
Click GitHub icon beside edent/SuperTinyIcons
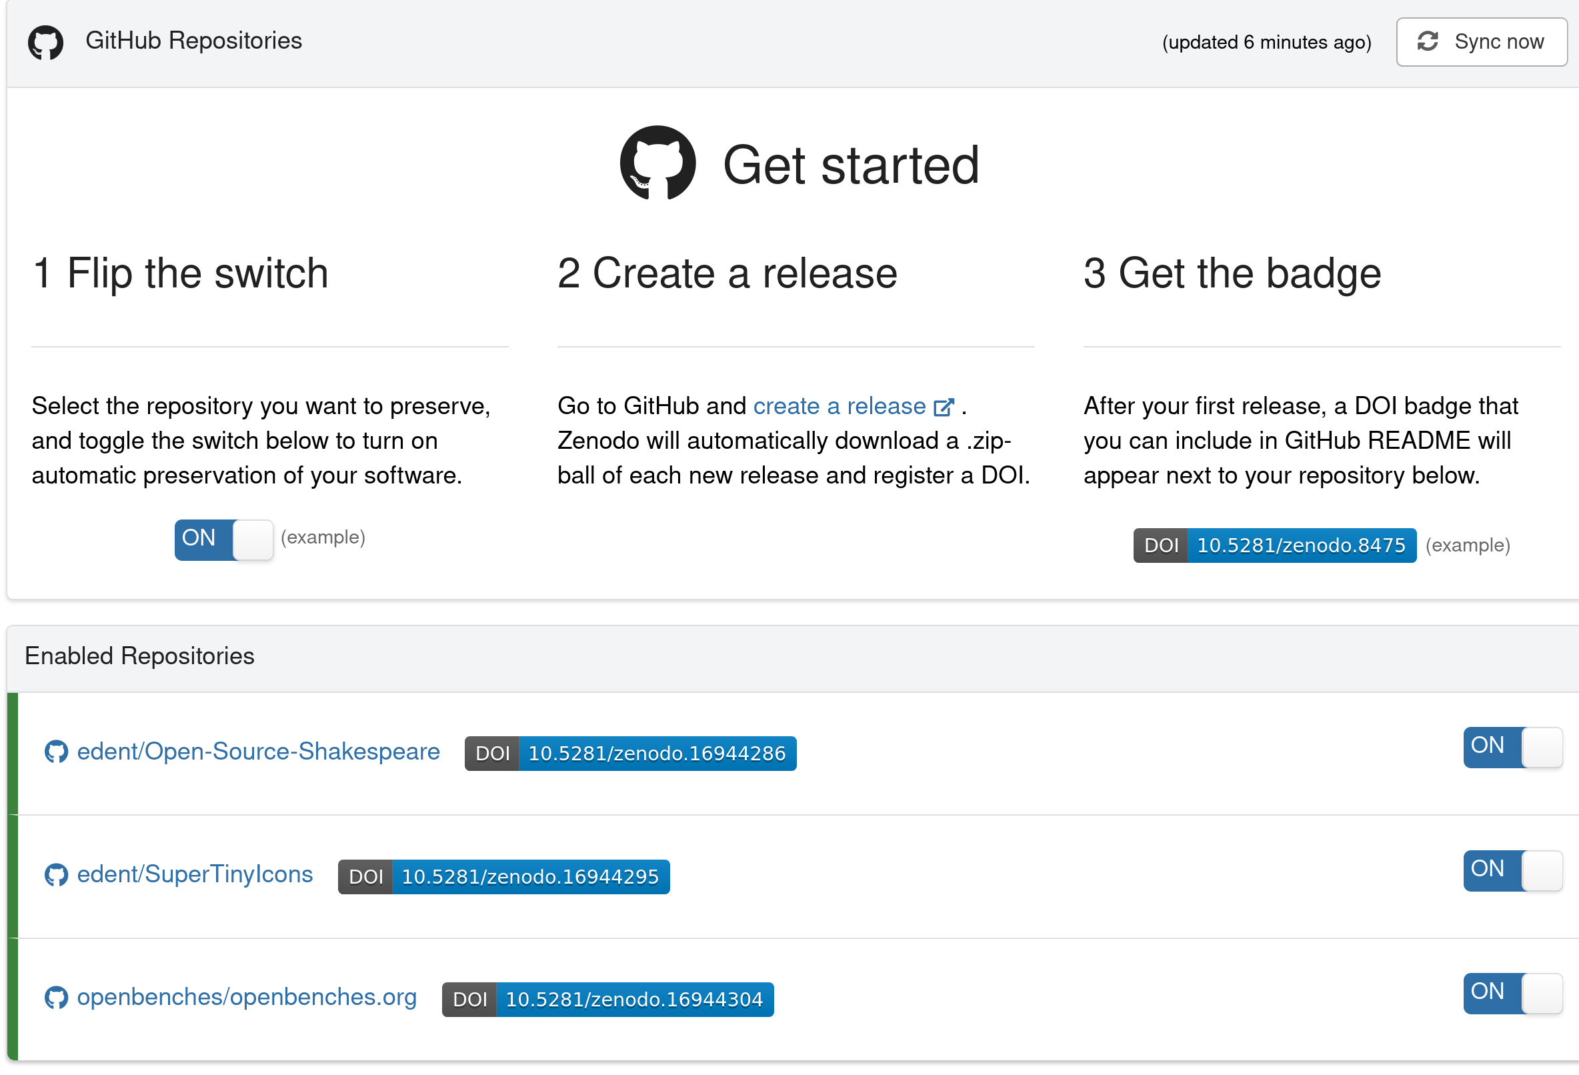57,875
